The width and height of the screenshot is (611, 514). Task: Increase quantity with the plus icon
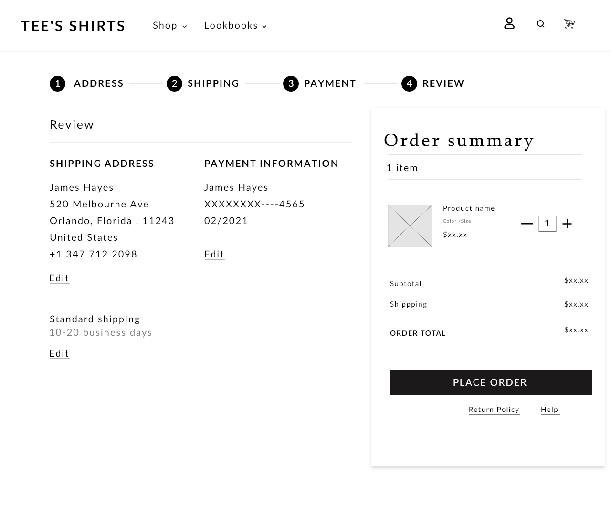pos(567,224)
